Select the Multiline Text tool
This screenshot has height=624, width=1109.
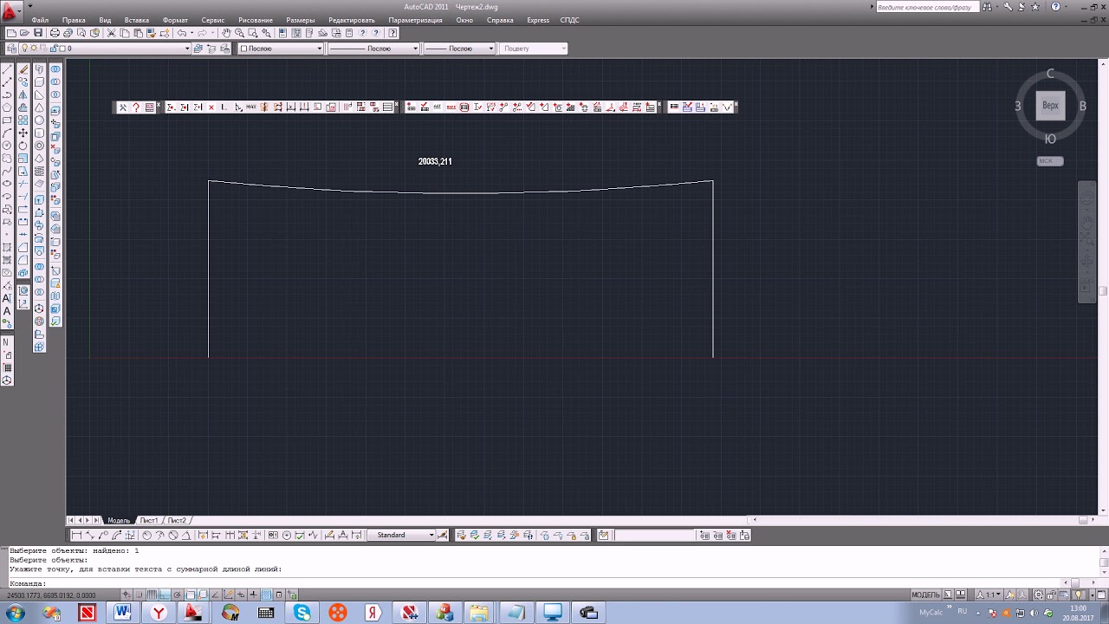(7, 297)
